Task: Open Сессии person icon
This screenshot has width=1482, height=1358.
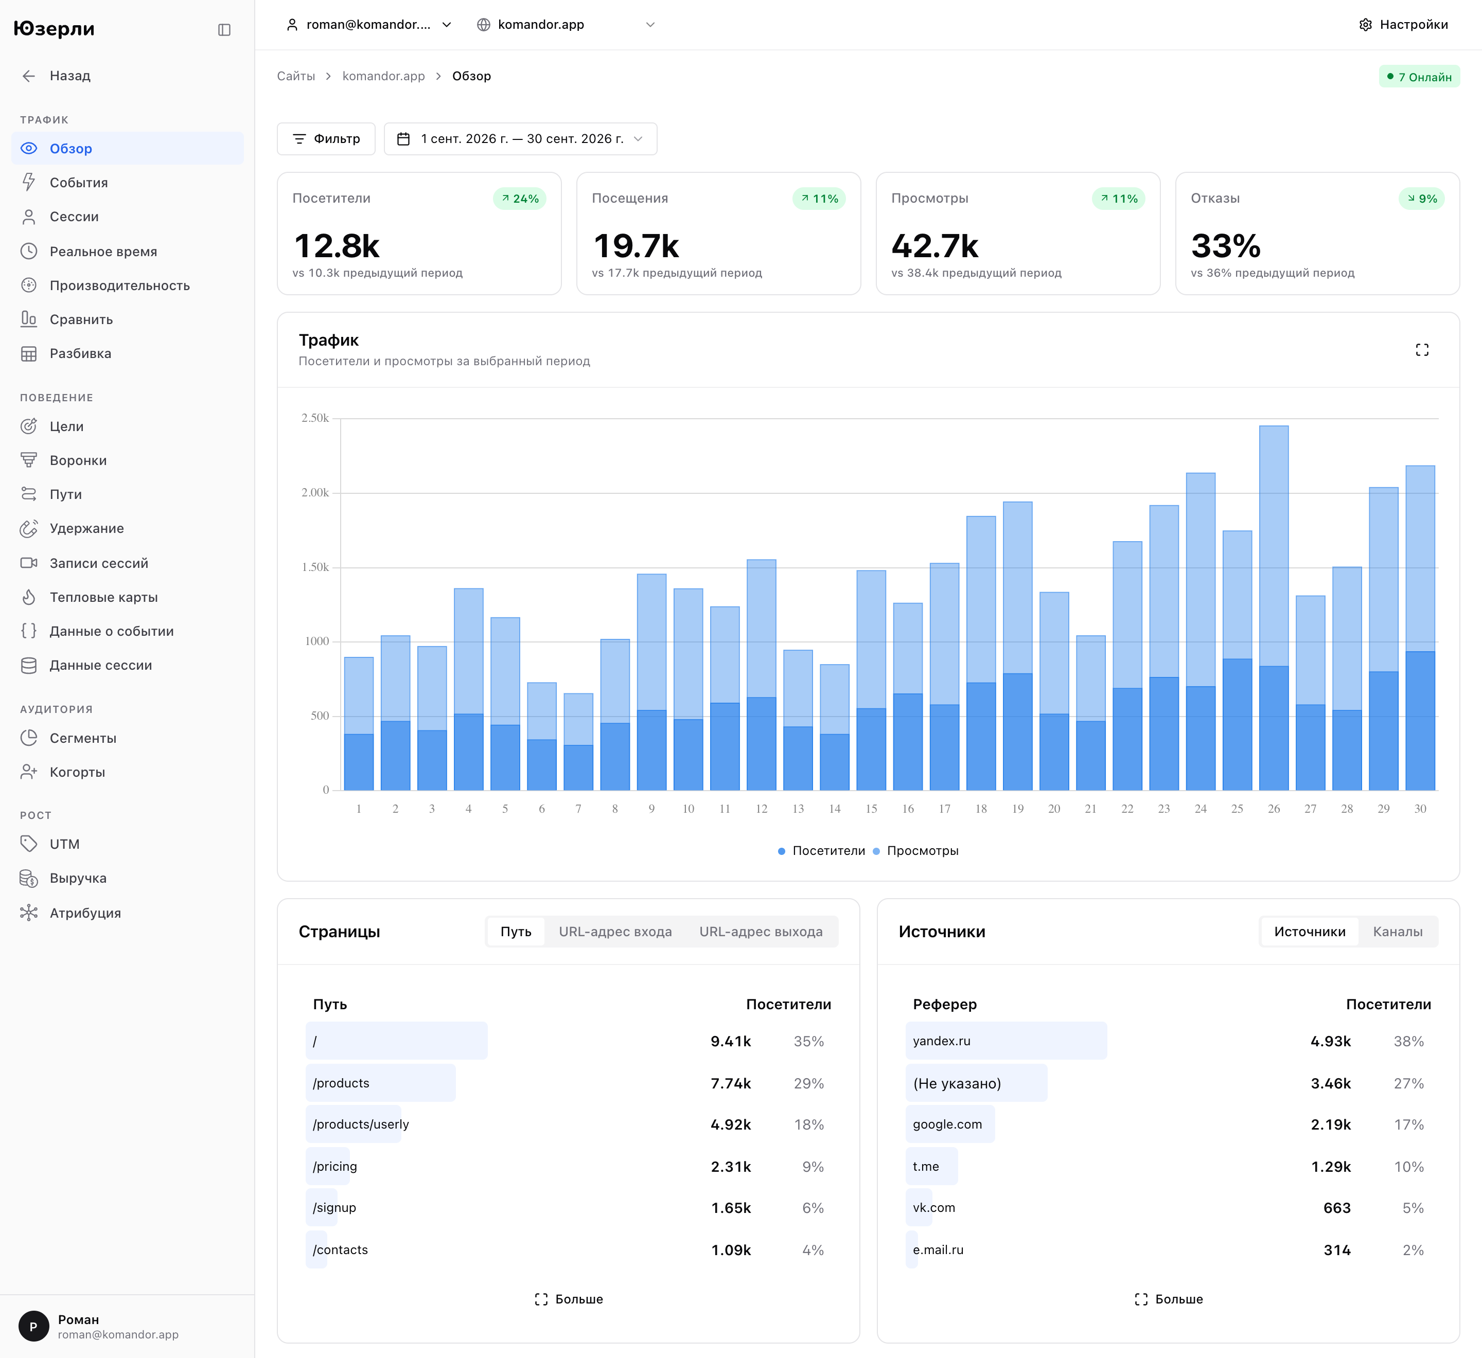Action: [29, 217]
